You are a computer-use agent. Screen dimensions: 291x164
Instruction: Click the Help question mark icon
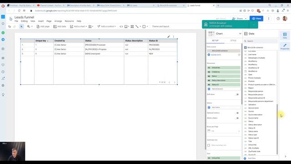coord(278,19)
